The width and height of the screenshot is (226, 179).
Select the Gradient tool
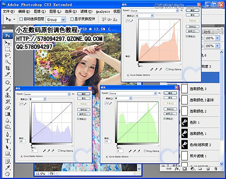[7, 114]
